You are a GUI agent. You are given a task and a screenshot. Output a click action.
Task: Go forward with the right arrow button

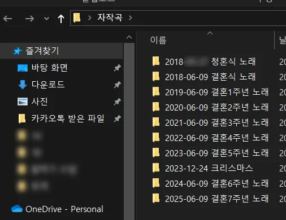pos(29,19)
